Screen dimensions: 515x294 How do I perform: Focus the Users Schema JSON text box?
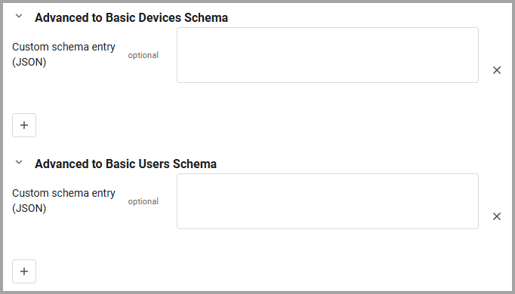pos(328,201)
